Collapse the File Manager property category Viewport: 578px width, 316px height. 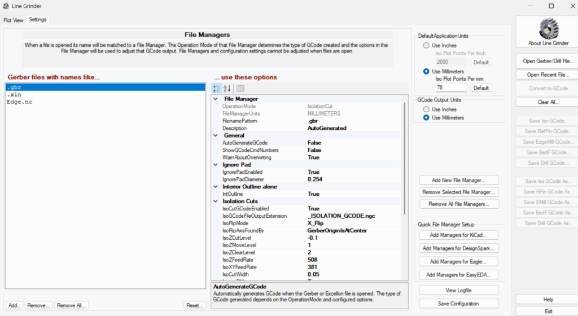[216, 99]
